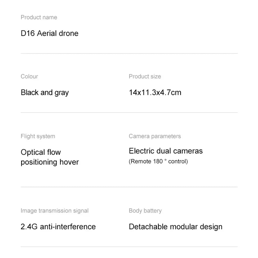Click the 'Camera parameters' label
The width and height of the screenshot is (258, 258).
[x=155, y=136]
